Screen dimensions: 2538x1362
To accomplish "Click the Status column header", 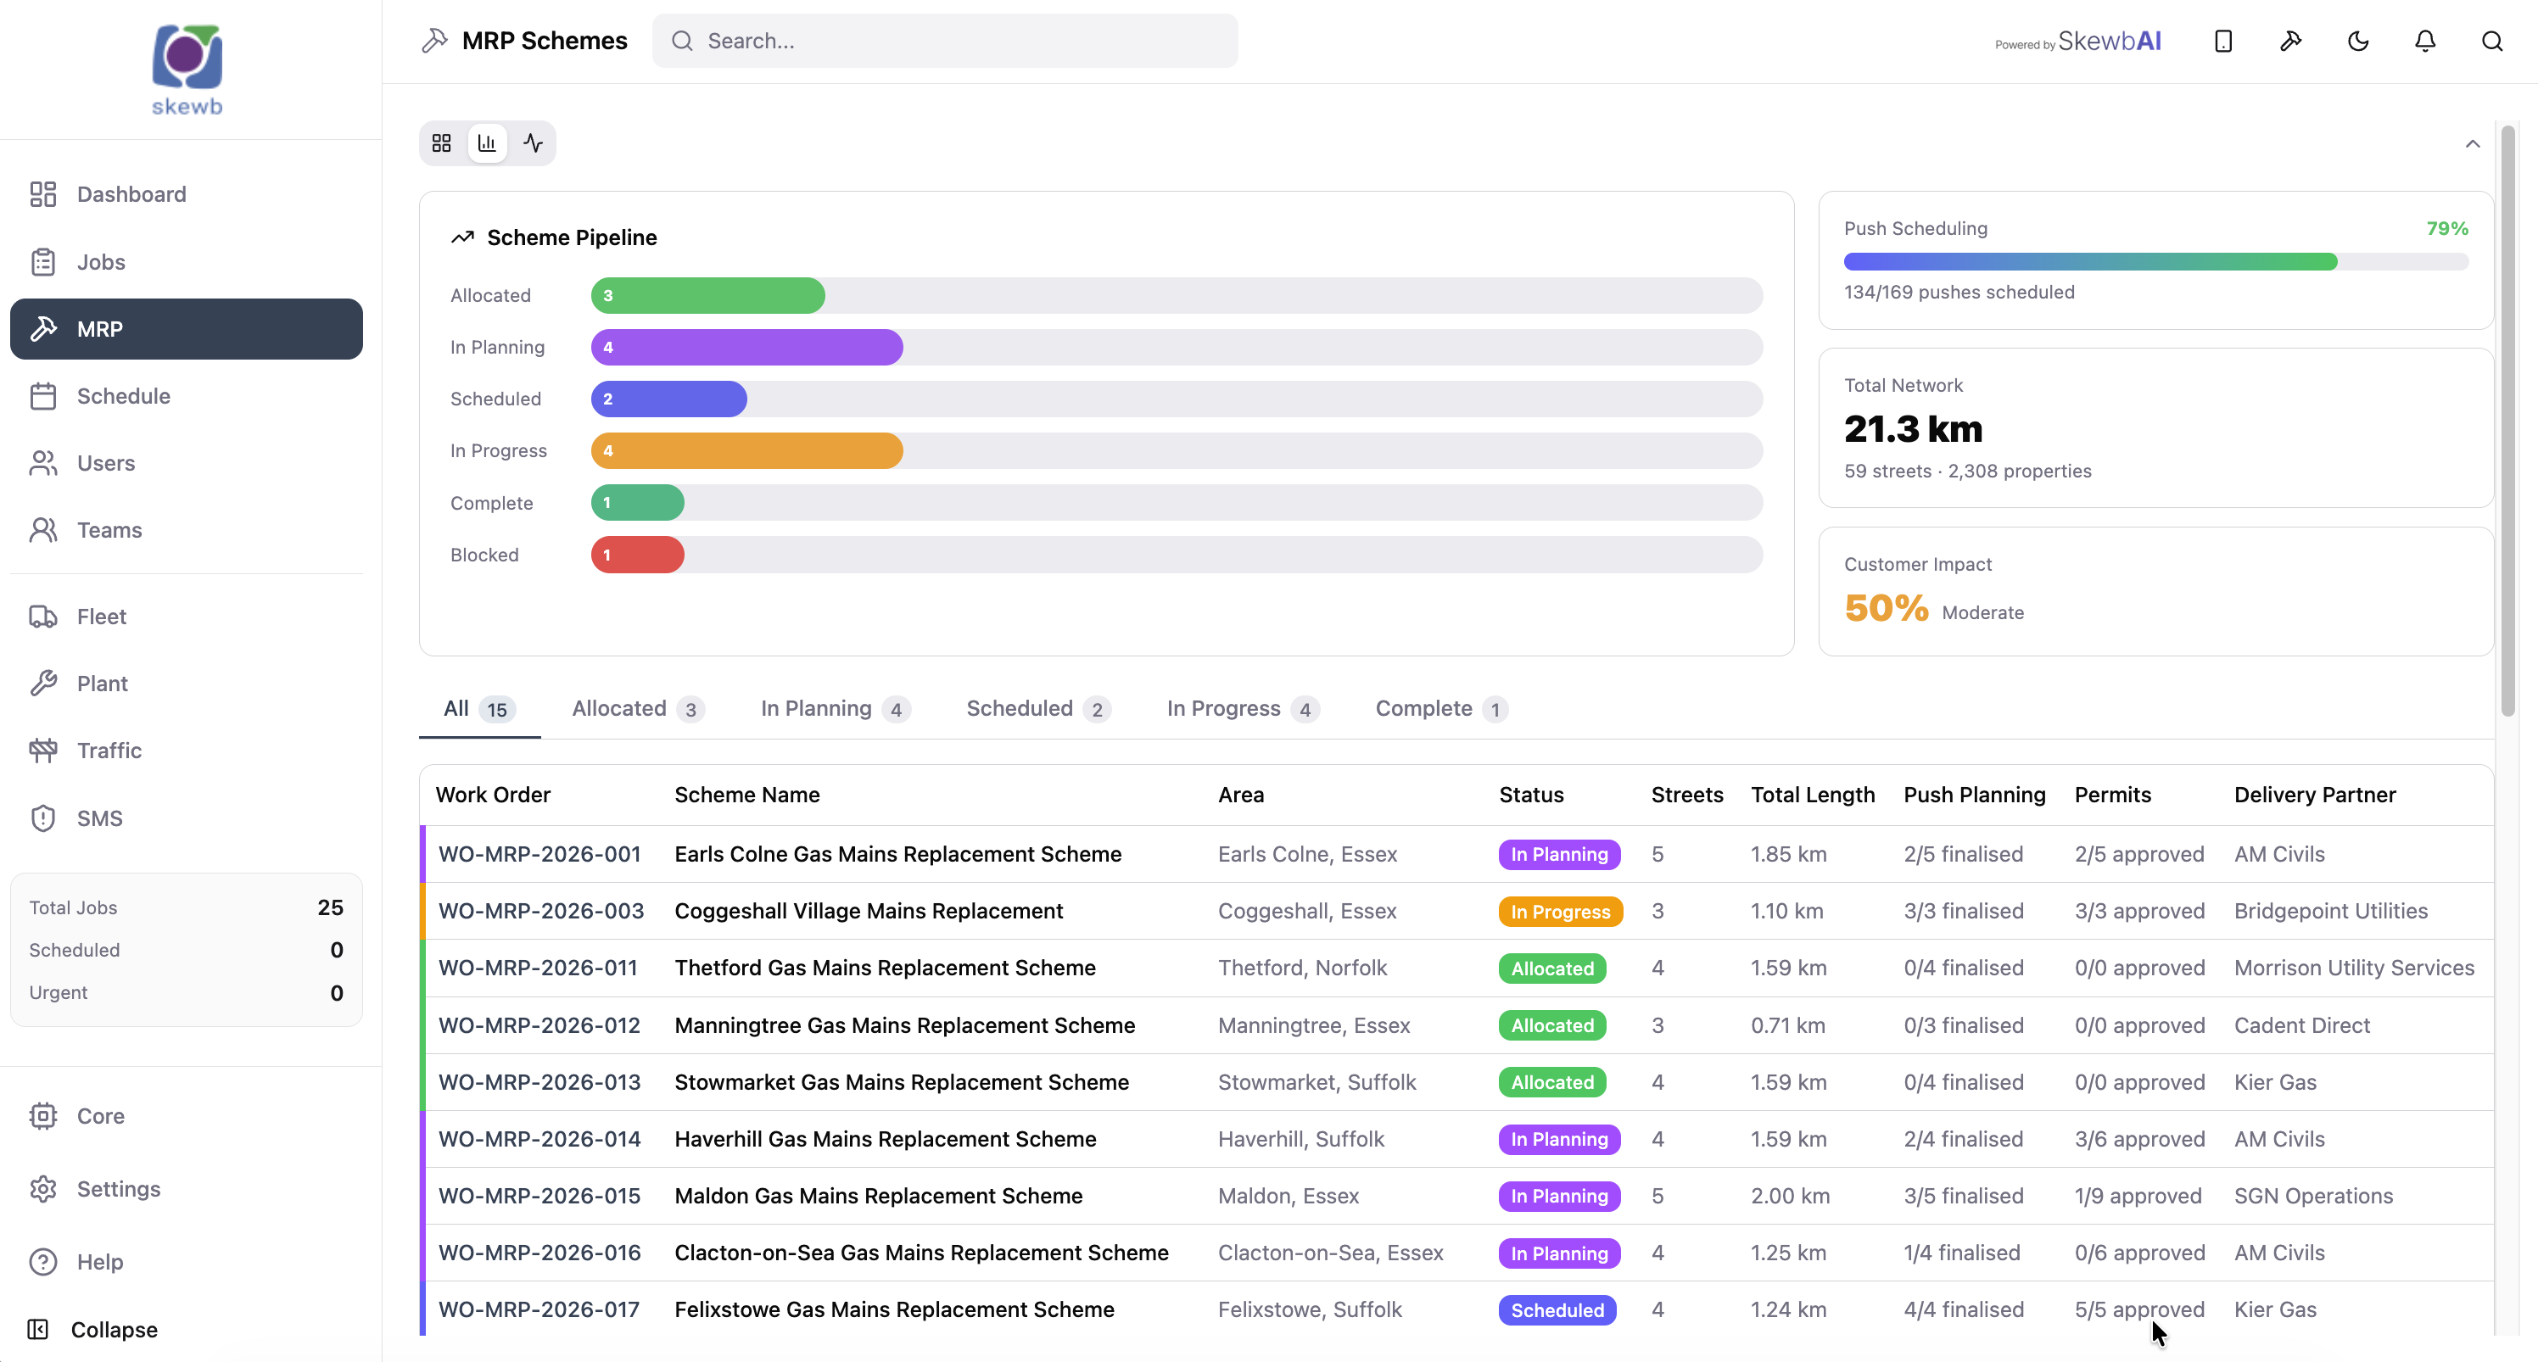I will pyautogui.click(x=1531, y=795).
